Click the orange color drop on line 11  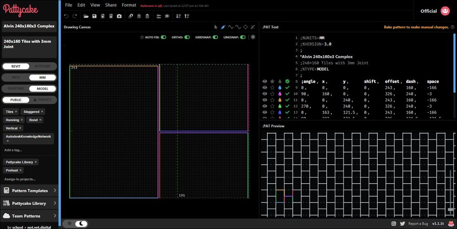pos(280,100)
